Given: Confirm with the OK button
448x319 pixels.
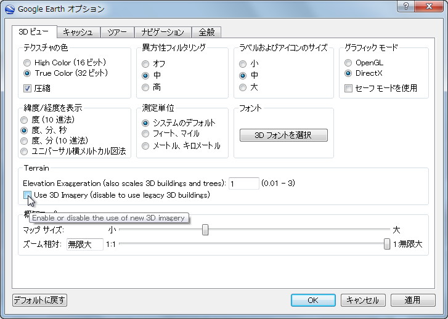Looking at the screenshot, I should coord(313,300).
